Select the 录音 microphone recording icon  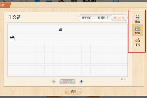[x=137, y=19]
